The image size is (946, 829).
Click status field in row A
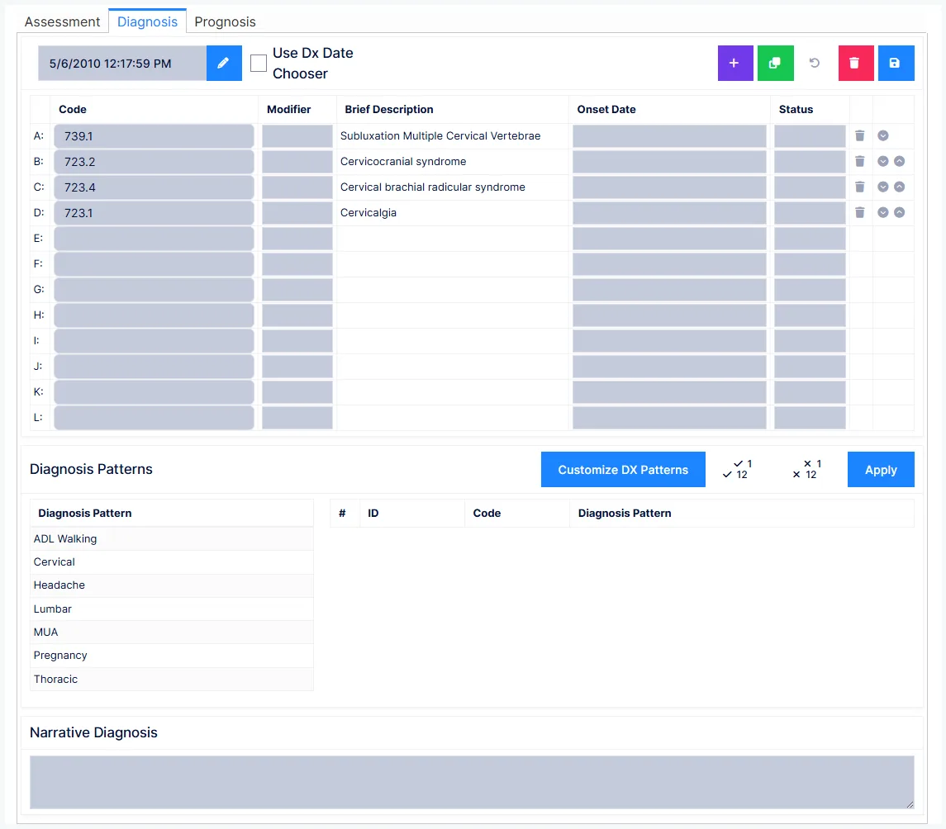pyautogui.click(x=810, y=136)
